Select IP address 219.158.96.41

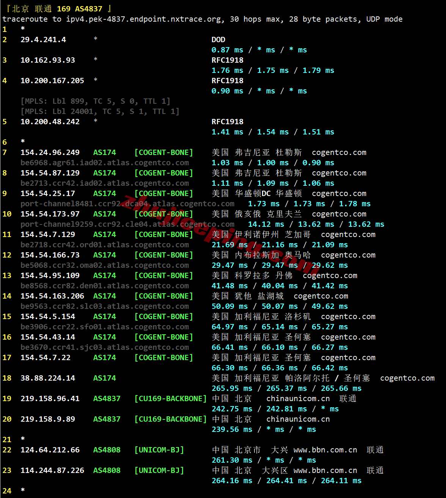pyautogui.click(x=50, y=398)
